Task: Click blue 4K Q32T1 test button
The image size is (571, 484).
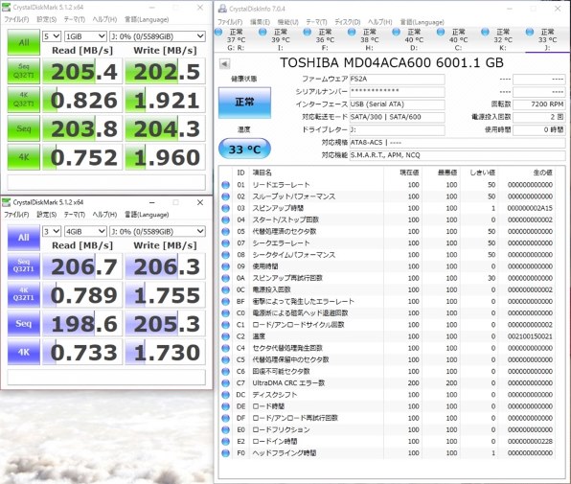Action: 24,294
